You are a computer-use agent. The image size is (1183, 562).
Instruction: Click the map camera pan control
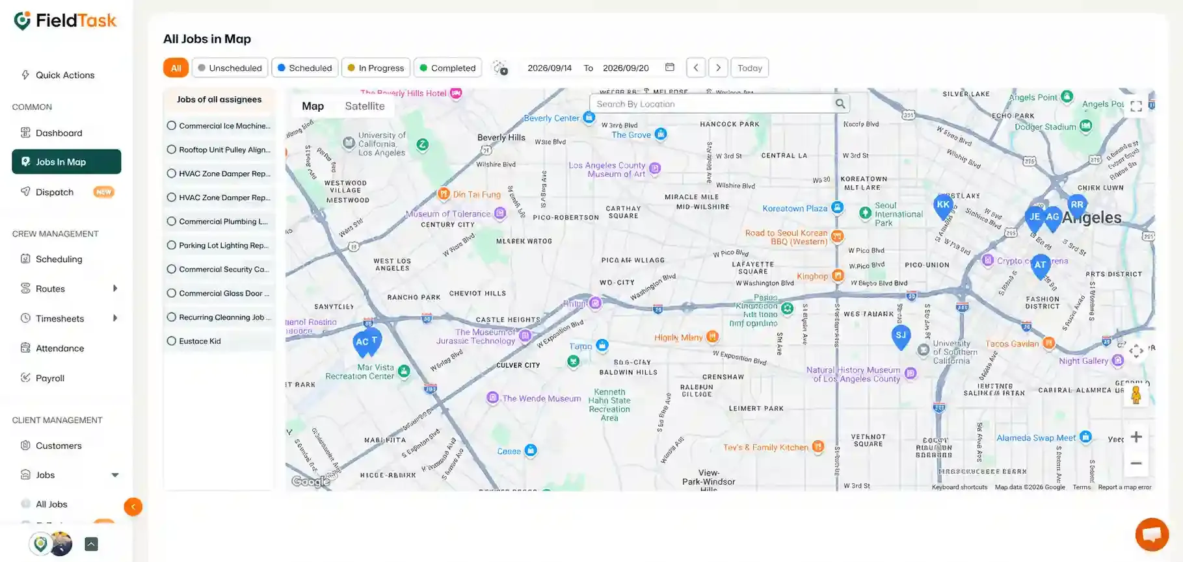coord(1136,351)
